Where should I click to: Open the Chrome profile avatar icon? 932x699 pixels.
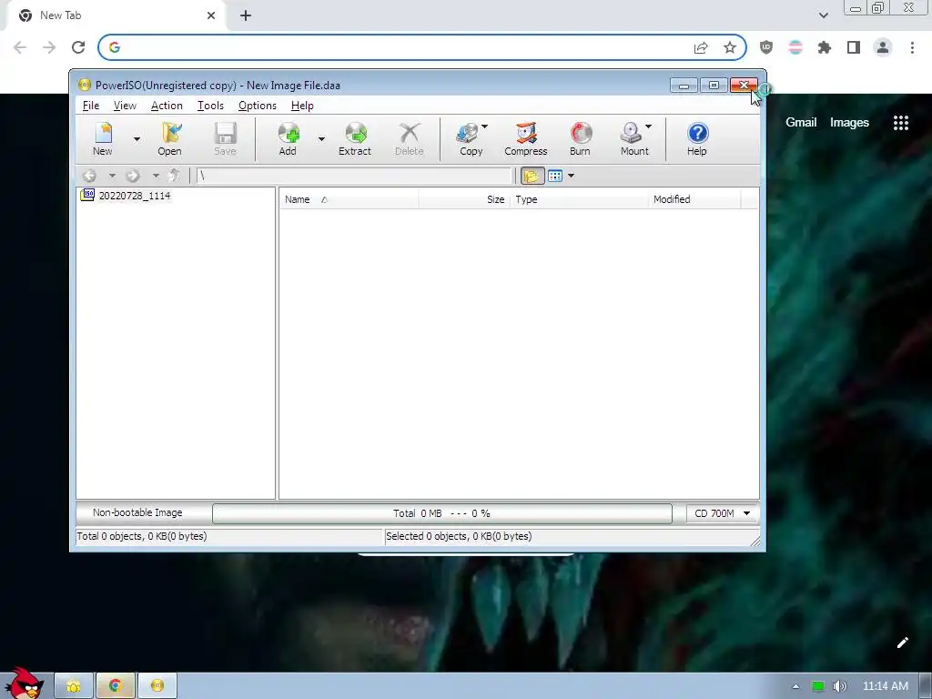pyautogui.click(x=883, y=47)
